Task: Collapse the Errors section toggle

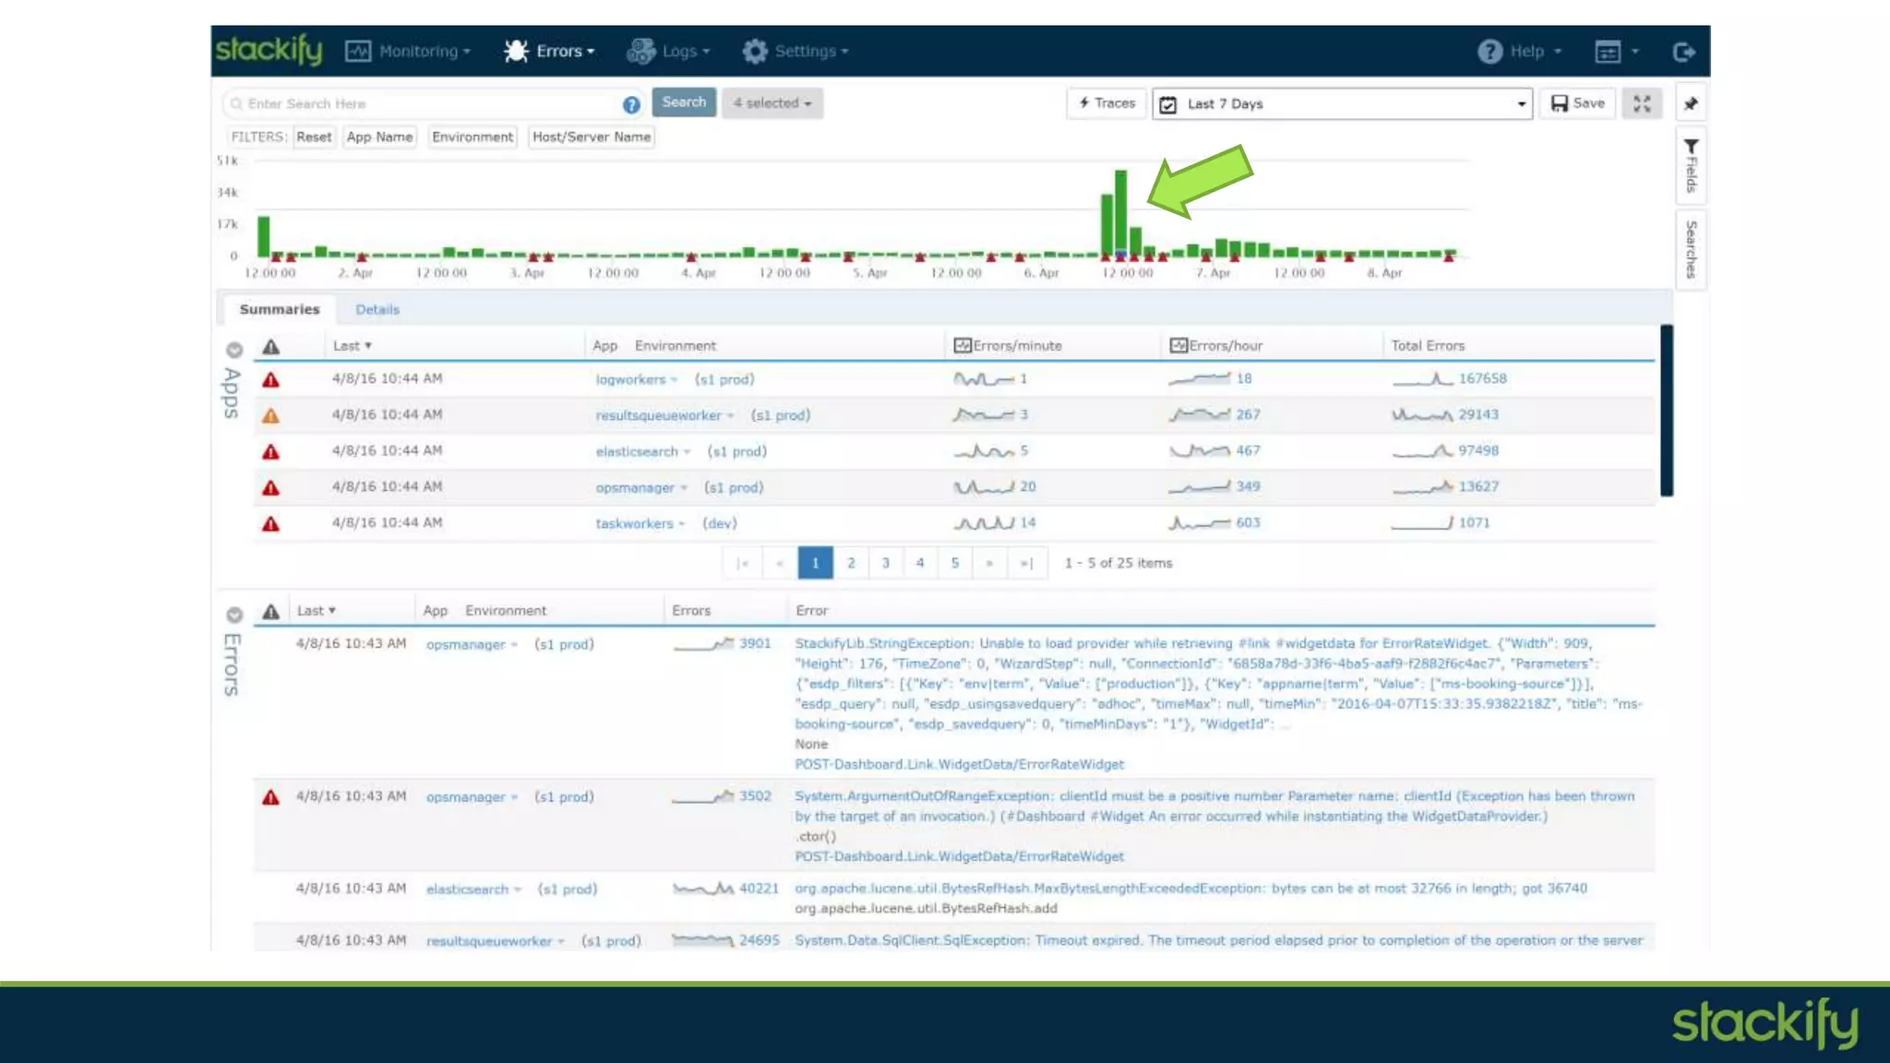Action: [x=234, y=615]
